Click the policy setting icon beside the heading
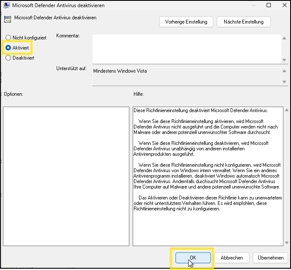The height and width of the screenshot is (270, 291). coord(8,19)
